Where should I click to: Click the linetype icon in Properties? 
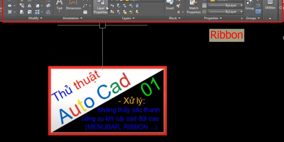[x=204, y=12]
